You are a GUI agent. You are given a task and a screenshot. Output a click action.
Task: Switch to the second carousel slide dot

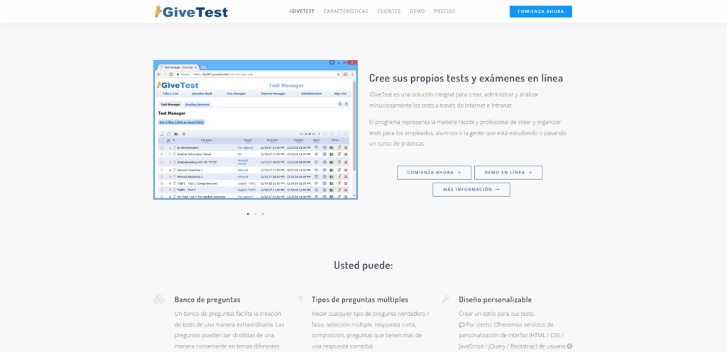(x=256, y=214)
